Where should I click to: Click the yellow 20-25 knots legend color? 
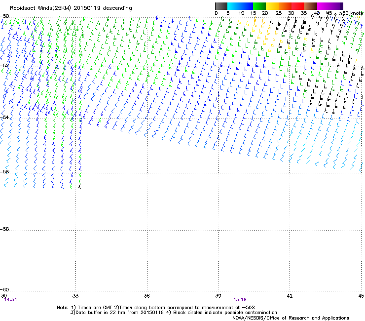pos(272,6)
